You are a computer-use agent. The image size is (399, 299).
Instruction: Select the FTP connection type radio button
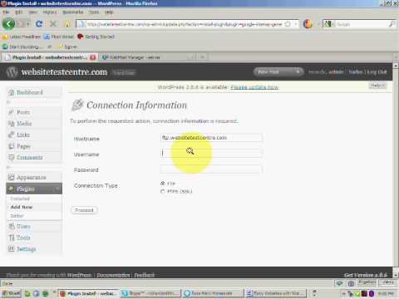[x=163, y=184]
